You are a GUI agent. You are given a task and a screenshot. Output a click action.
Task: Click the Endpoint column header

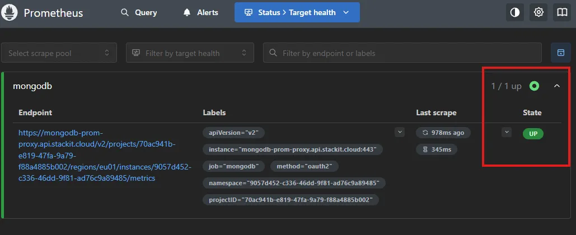coord(35,112)
